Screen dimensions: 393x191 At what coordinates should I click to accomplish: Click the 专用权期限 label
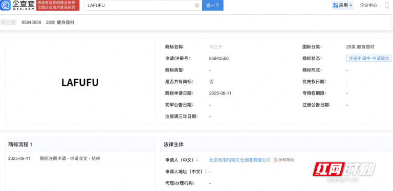click(x=314, y=93)
